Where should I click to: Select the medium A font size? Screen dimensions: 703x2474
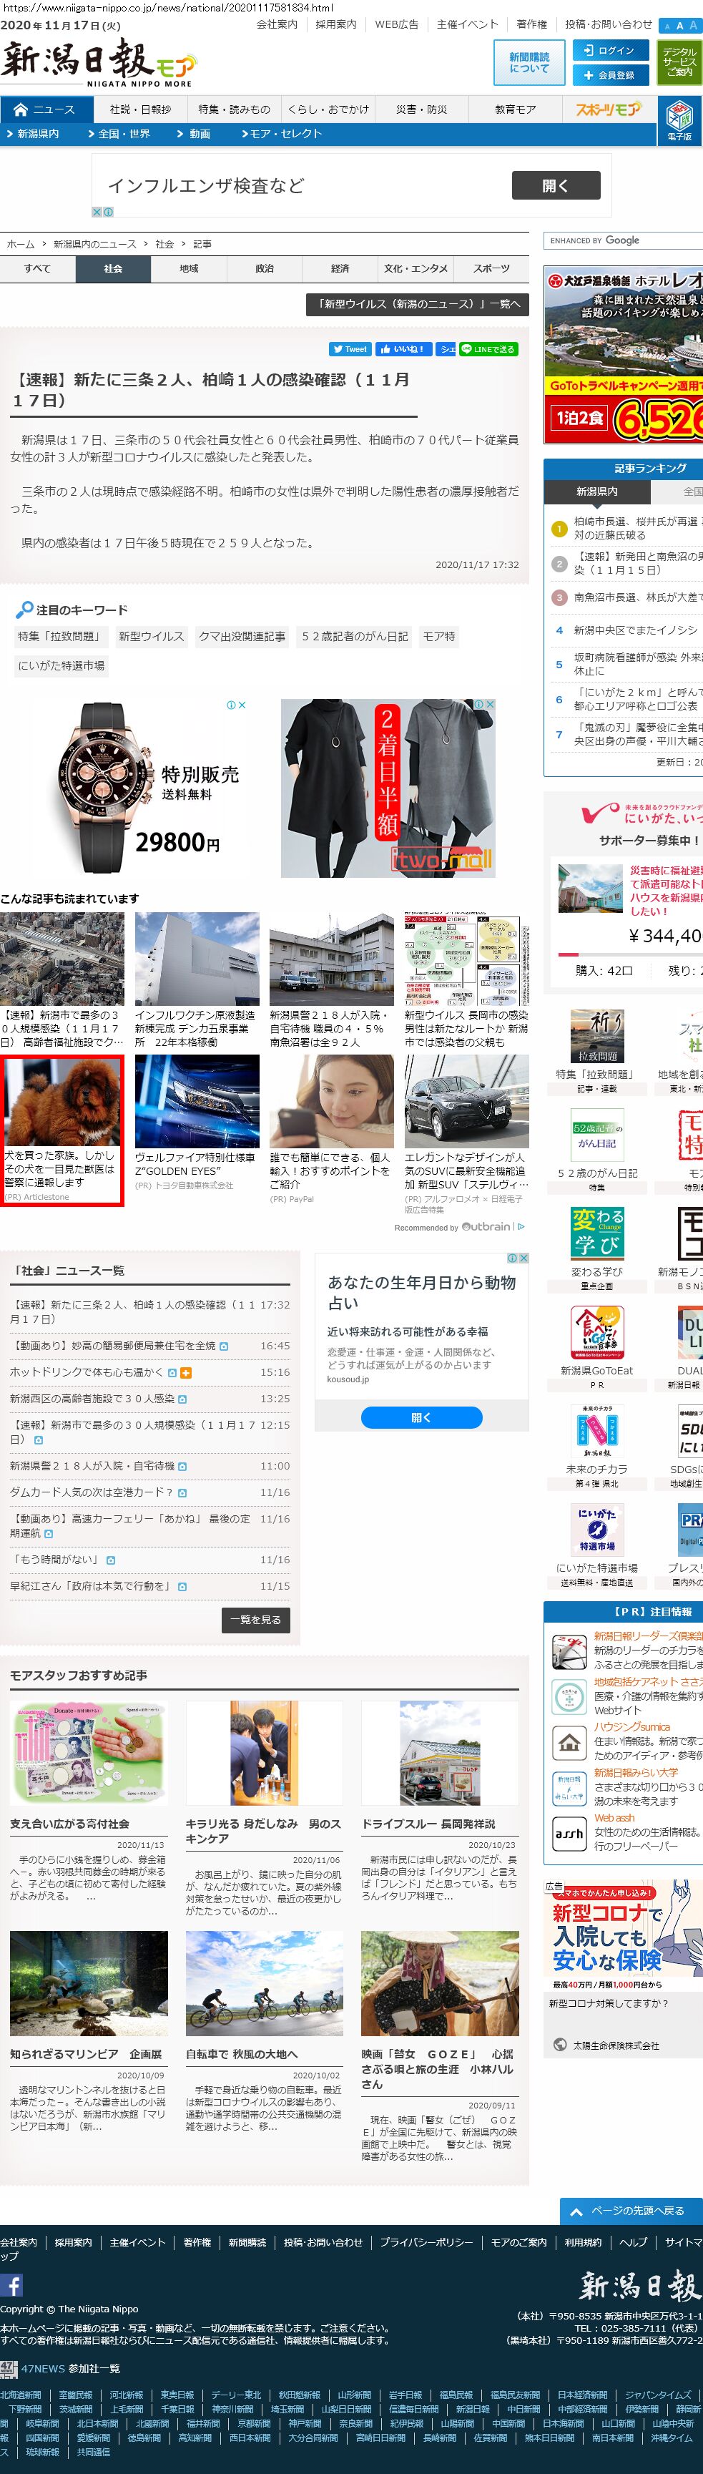point(680,26)
